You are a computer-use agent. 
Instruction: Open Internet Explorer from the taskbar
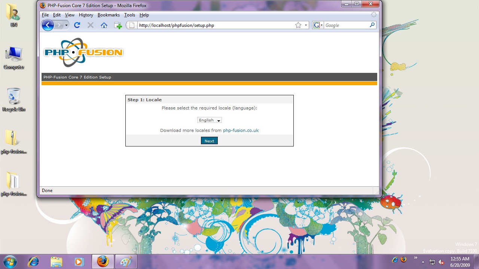click(33, 262)
